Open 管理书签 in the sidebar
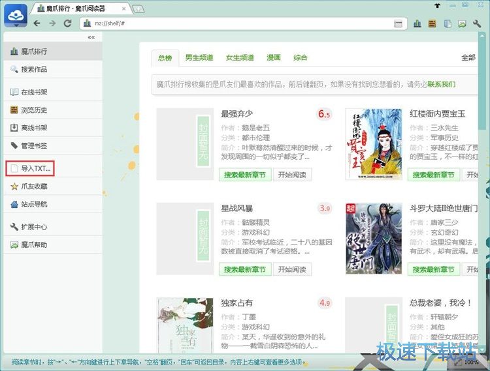The image size is (490, 371). pyautogui.click(x=53, y=145)
